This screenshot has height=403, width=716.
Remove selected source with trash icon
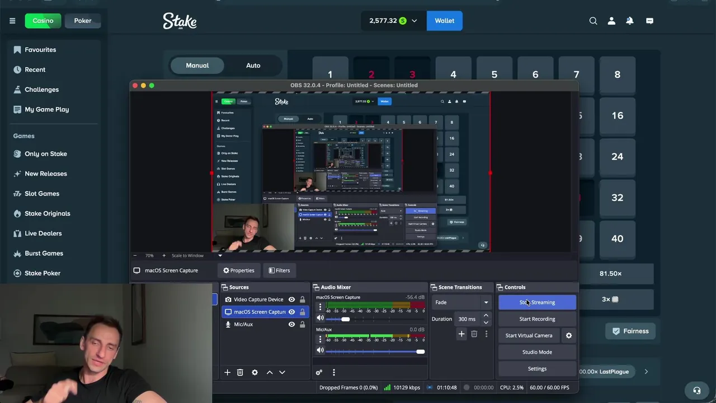[240, 372]
